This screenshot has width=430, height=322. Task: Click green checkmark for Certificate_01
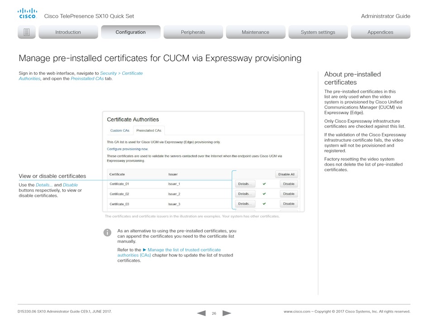[x=264, y=184]
